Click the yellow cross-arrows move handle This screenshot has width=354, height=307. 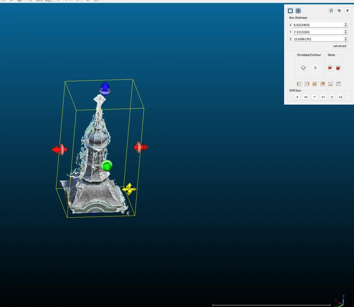coord(129,189)
